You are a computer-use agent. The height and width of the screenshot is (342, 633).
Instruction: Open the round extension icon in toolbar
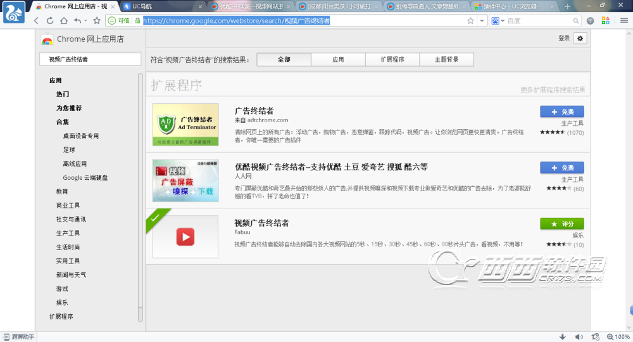click(590, 21)
